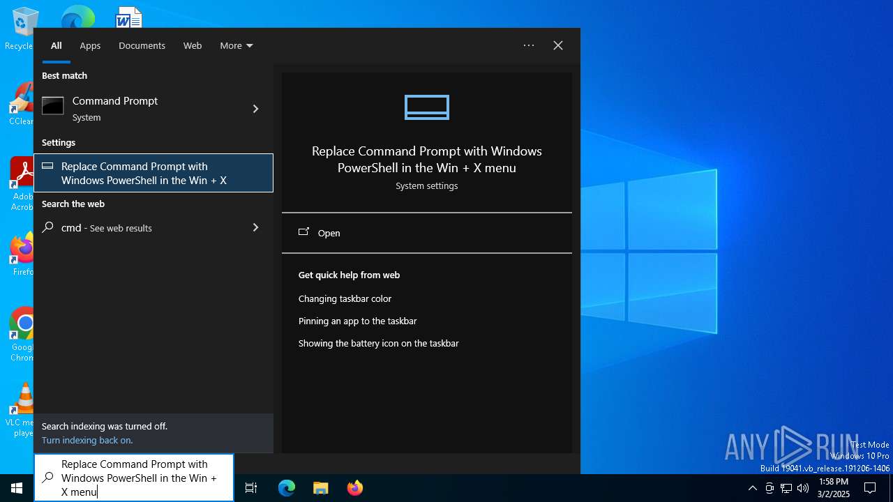Click the large taskbar settings preview icon
Image resolution: width=893 pixels, height=502 pixels.
pos(427,107)
